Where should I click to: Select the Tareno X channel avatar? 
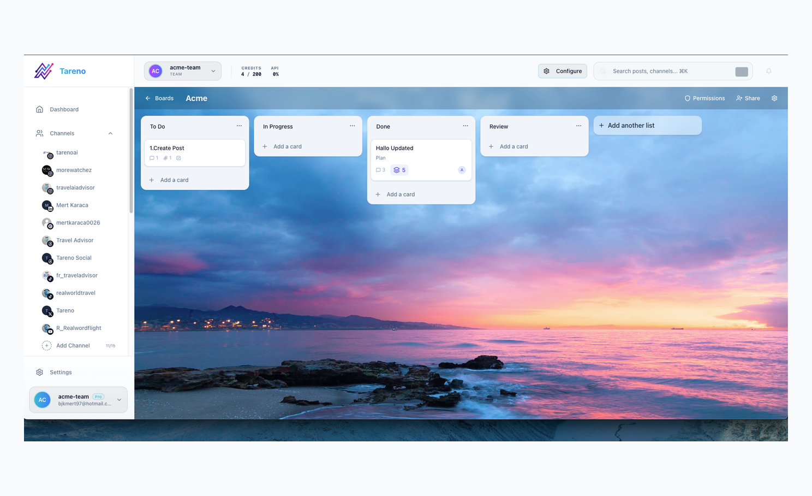[47, 311]
